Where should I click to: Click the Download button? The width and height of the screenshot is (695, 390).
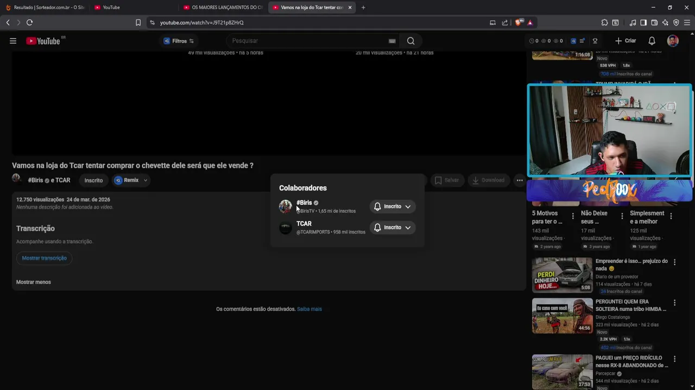tap(488, 180)
